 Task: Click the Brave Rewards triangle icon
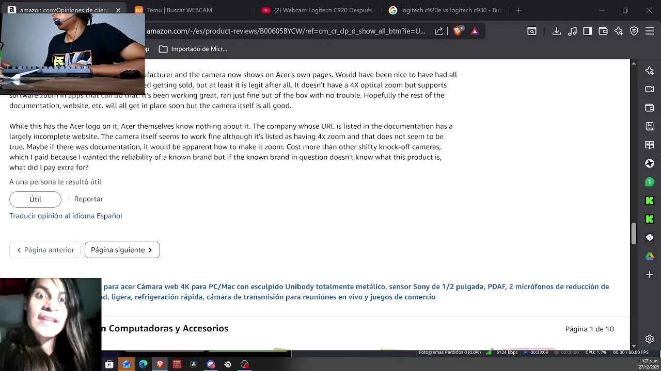[475, 31]
